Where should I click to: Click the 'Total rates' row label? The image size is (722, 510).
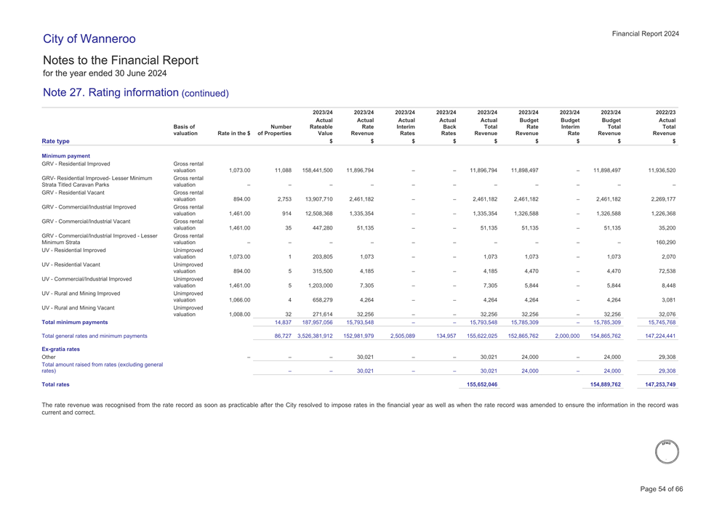56,384
